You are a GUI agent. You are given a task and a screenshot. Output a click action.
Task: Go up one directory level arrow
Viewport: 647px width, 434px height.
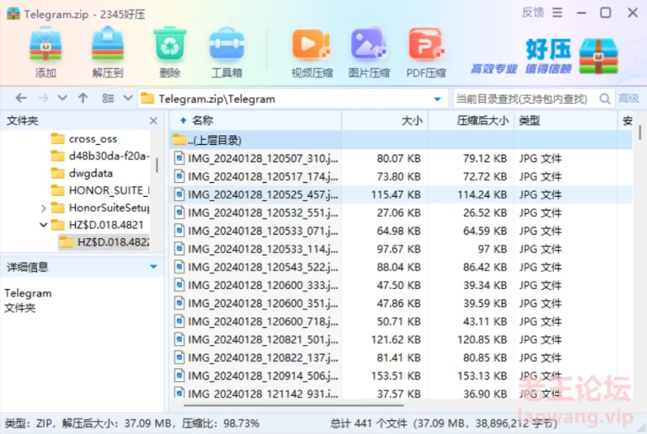point(83,98)
